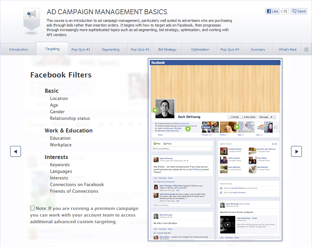
Task: Go to previous slide arrow
Action: (x=16, y=151)
